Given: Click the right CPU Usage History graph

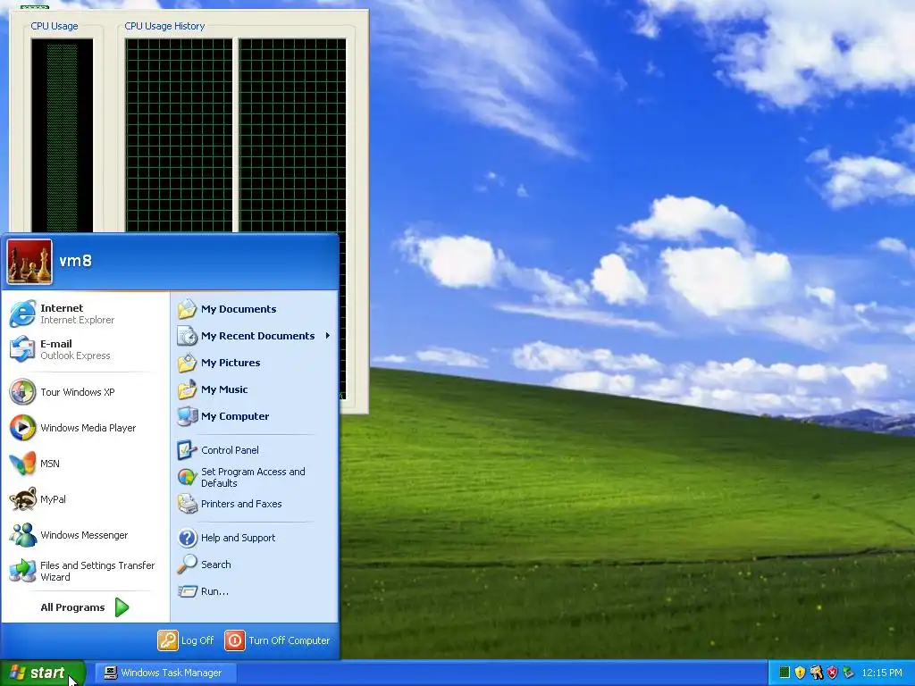Looking at the screenshot, I should click(x=292, y=136).
